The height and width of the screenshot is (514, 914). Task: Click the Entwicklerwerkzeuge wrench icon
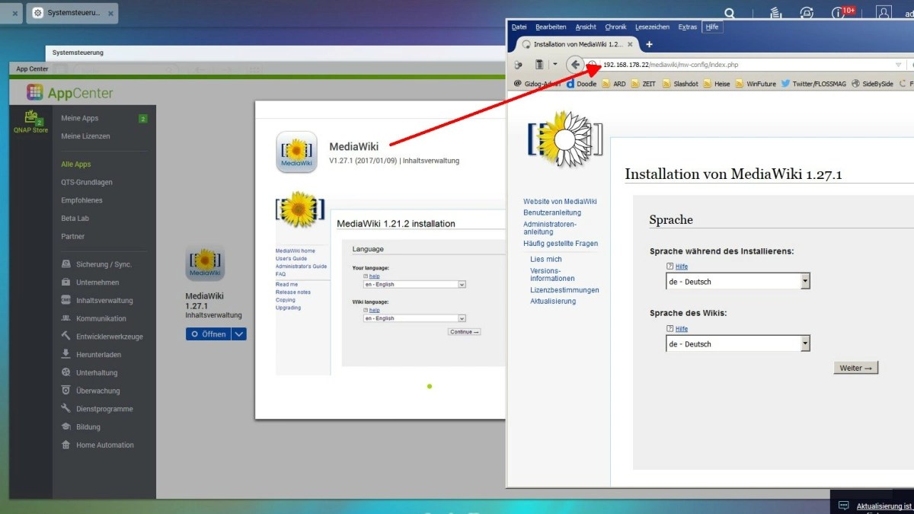66,337
